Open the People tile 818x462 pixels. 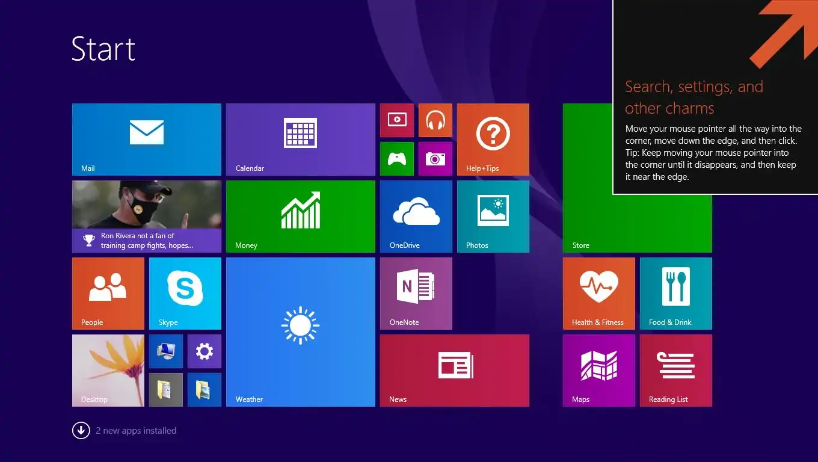click(x=108, y=294)
